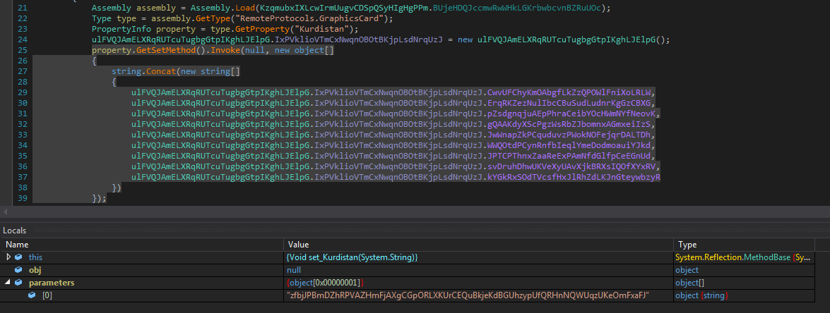Click the editor's horizontal scrollbar left arrow

coord(5,211)
